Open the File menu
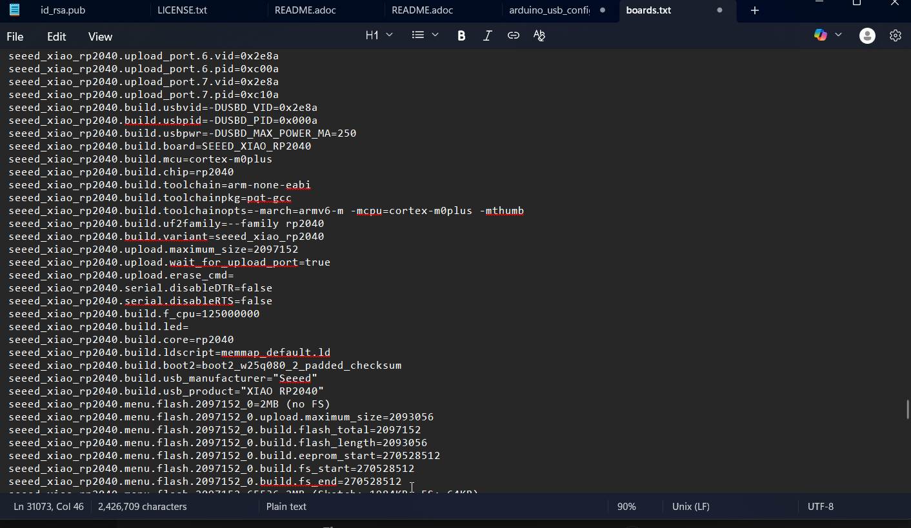This screenshot has width=911, height=528. [15, 37]
